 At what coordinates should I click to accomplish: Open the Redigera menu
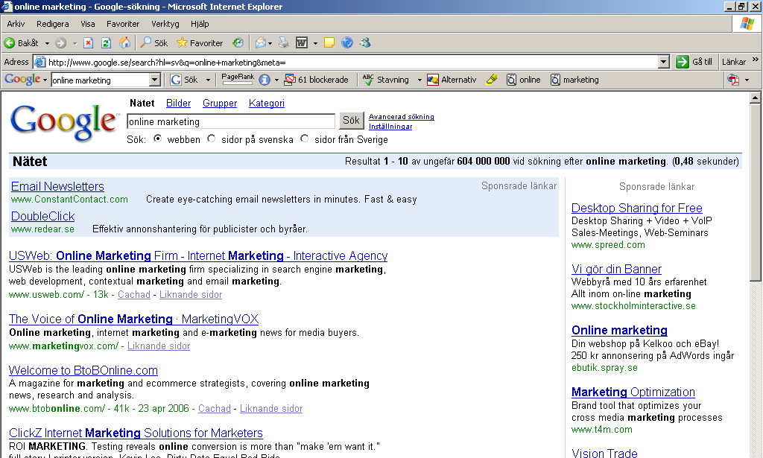coord(53,24)
